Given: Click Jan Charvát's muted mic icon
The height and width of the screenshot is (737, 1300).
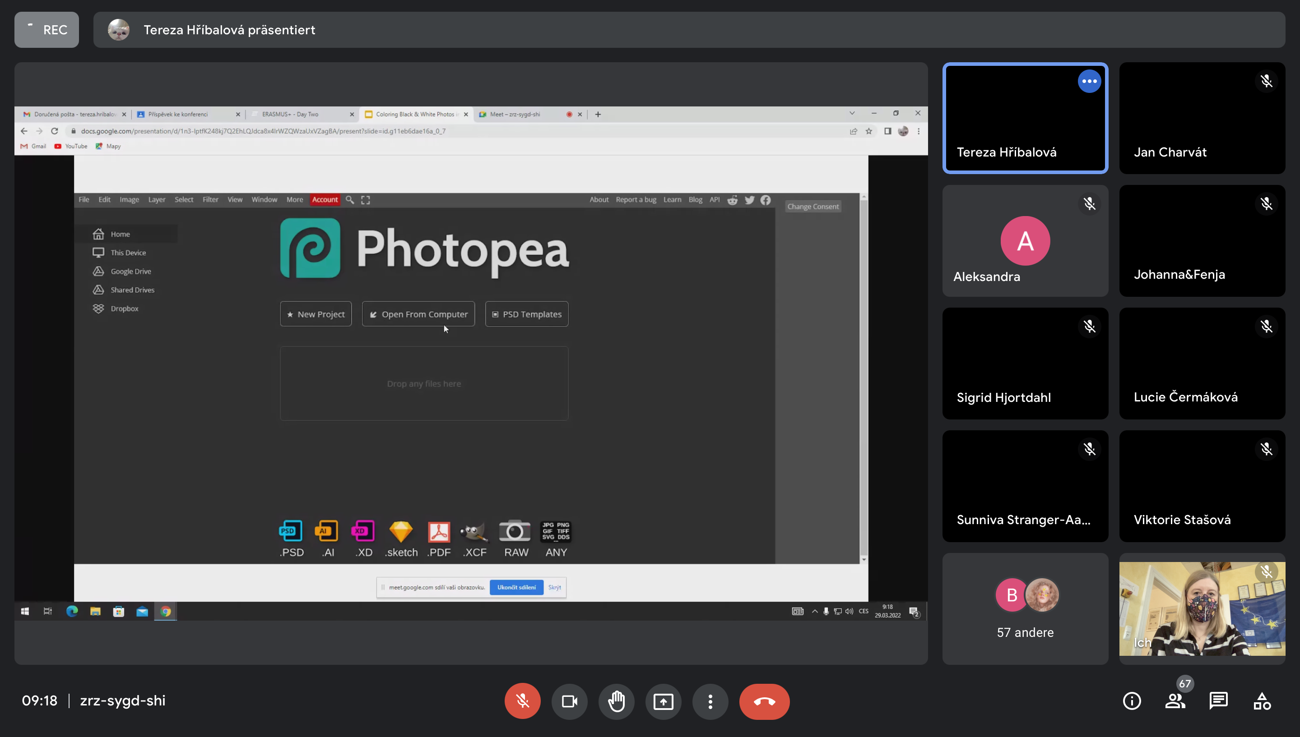Looking at the screenshot, I should [1267, 82].
